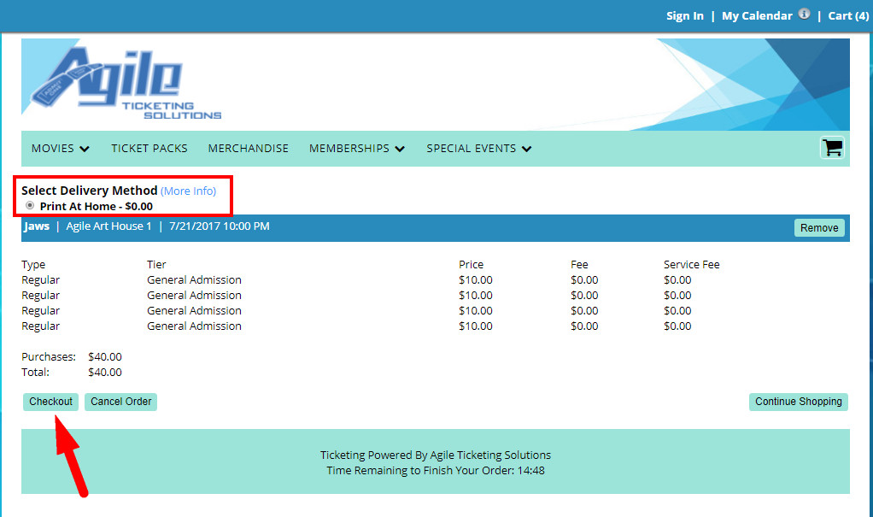The height and width of the screenshot is (517, 873).
Task: Click the Checkout button
Action: pyautogui.click(x=50, y=402)
